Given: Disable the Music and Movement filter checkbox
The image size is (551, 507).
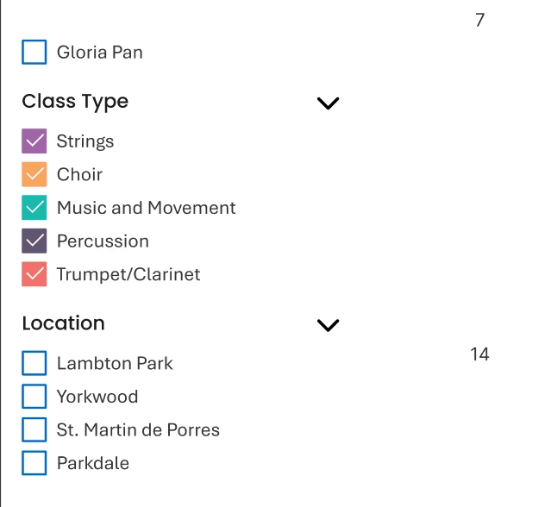Looking at the screenshot, I should (x=34, y=208).
